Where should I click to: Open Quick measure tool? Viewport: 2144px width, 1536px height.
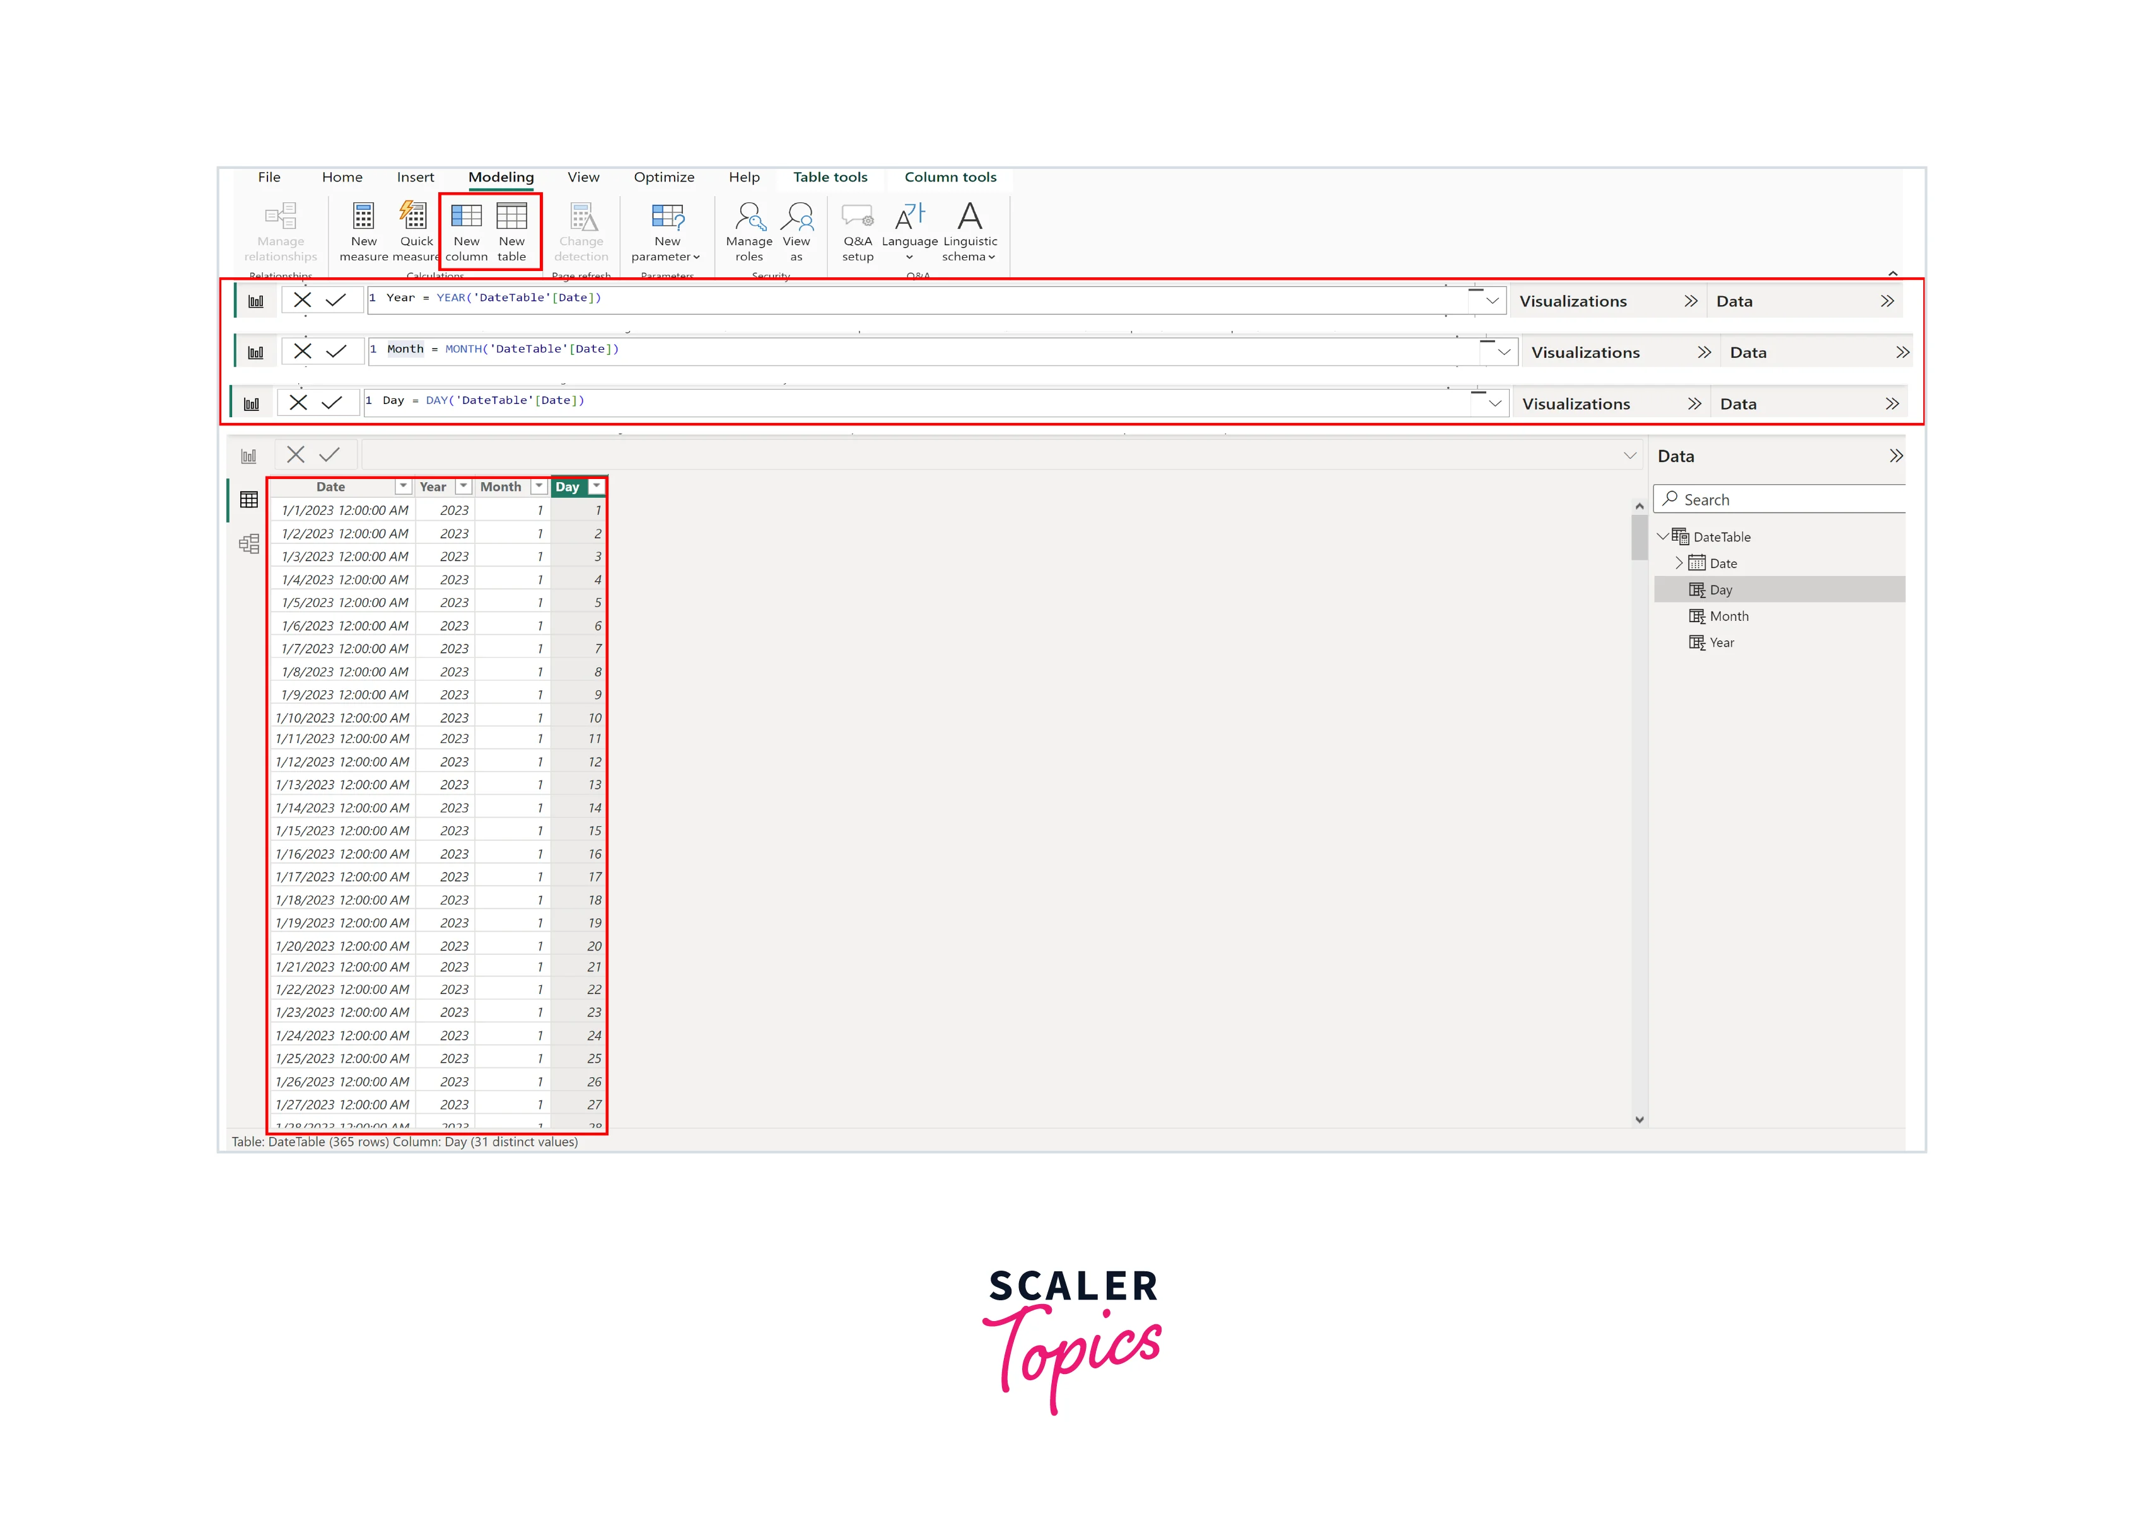[414, 217]
